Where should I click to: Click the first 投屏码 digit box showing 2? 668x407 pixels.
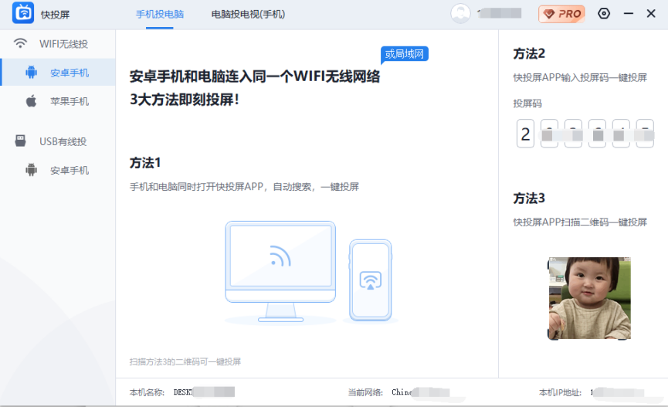[525, 134]
